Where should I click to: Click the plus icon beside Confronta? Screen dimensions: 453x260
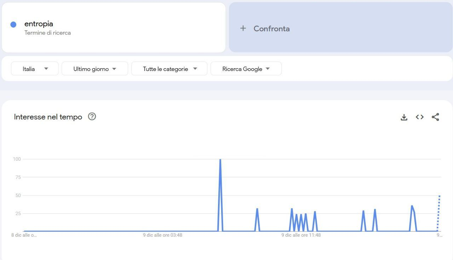243,28
